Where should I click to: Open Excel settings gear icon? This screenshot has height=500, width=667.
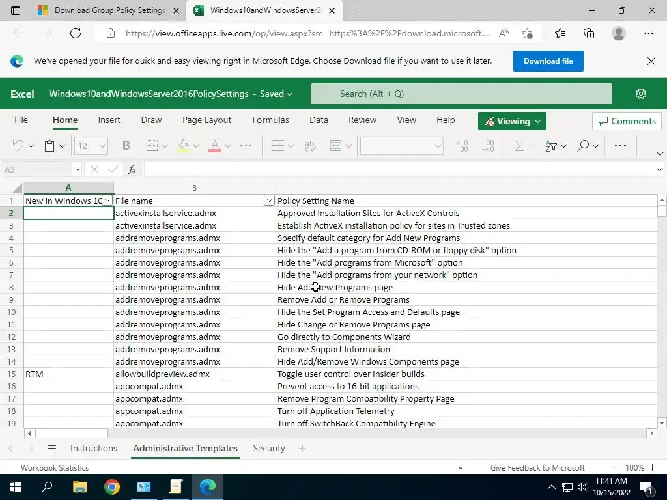[641, 94]
